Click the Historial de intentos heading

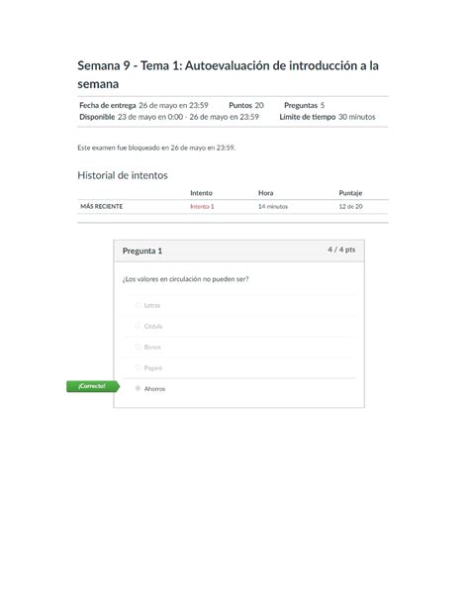[x=123, y=175]
